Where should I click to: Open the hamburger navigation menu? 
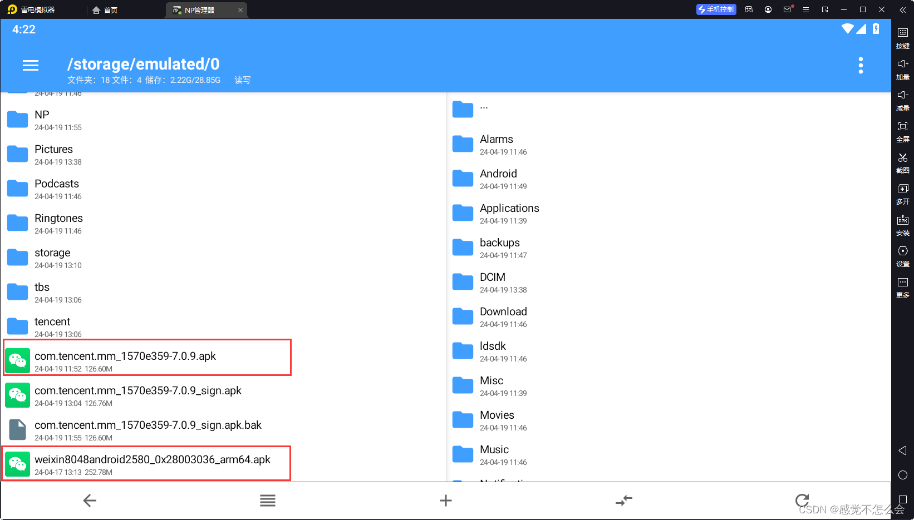point(31,66)
